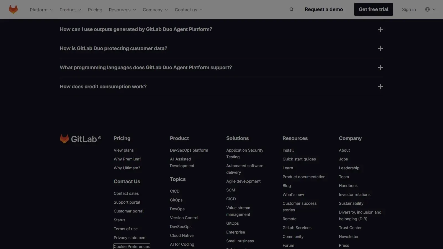
Task: Open DevOps topic link
Action: point(177,209)
